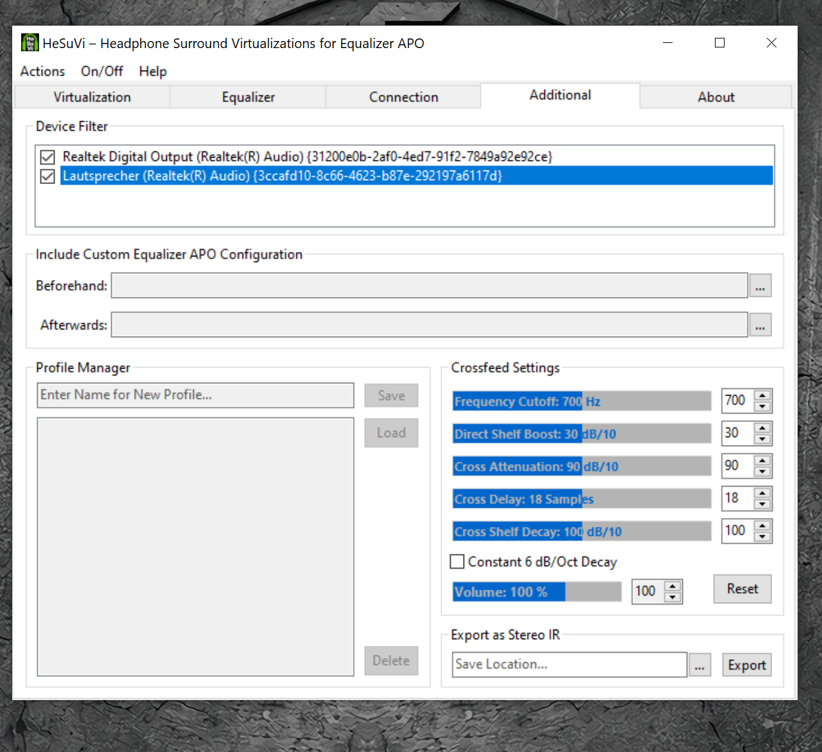Enable Constant 6 dB/Oct Decay checkbox
This screenshot has height=752, width=822.
coord(457,562)
